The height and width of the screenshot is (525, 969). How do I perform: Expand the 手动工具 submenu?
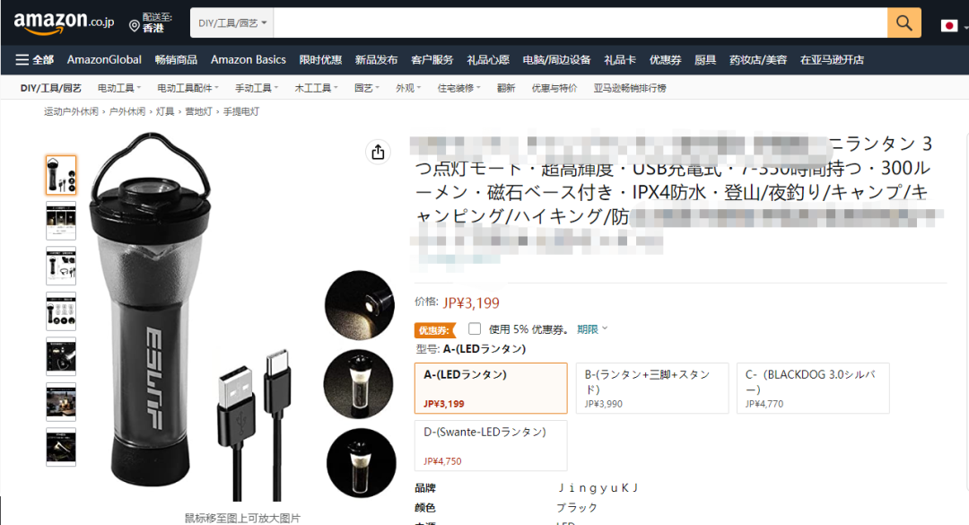257,88
